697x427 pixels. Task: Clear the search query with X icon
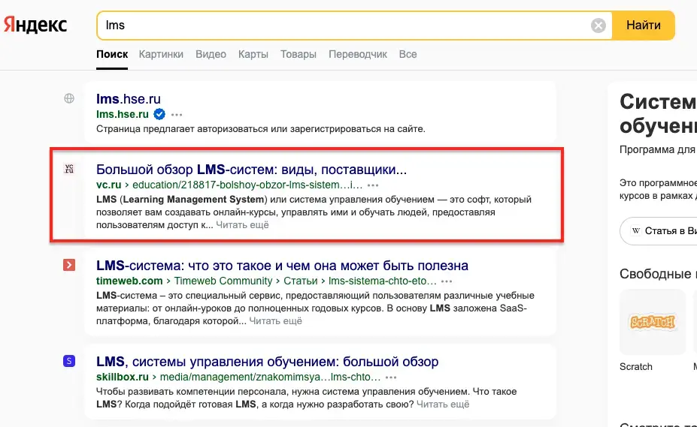(x=599, y=26)
